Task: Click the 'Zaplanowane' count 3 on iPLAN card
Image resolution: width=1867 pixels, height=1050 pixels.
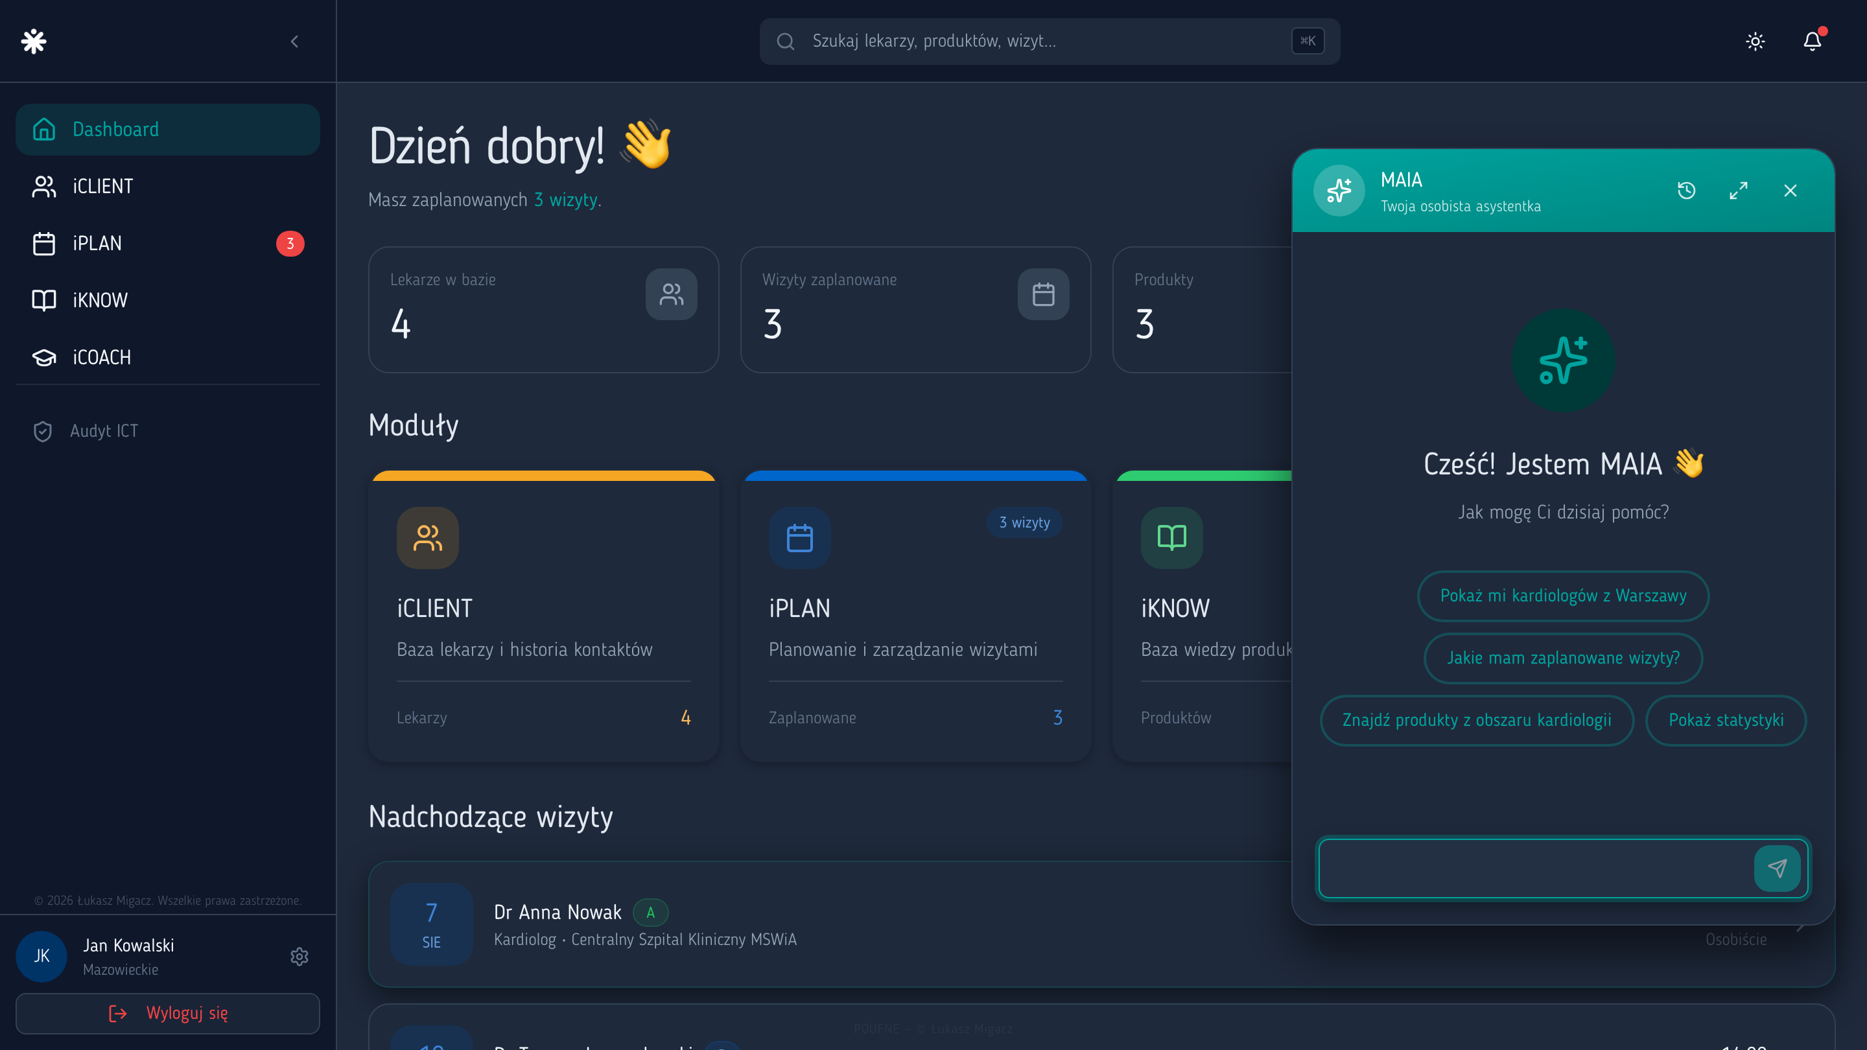Action: 1057,718
